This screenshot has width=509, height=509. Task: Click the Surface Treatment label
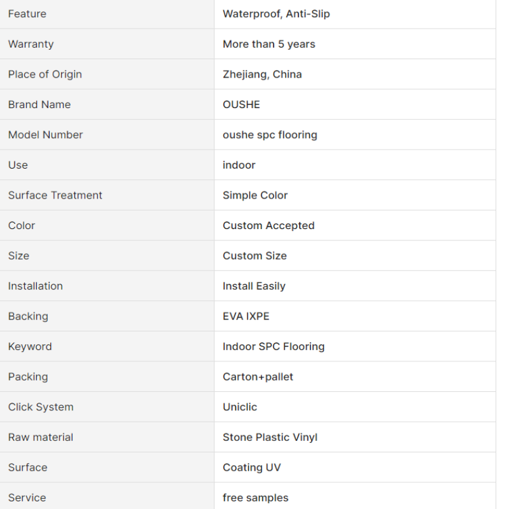(x=55, y=195)
